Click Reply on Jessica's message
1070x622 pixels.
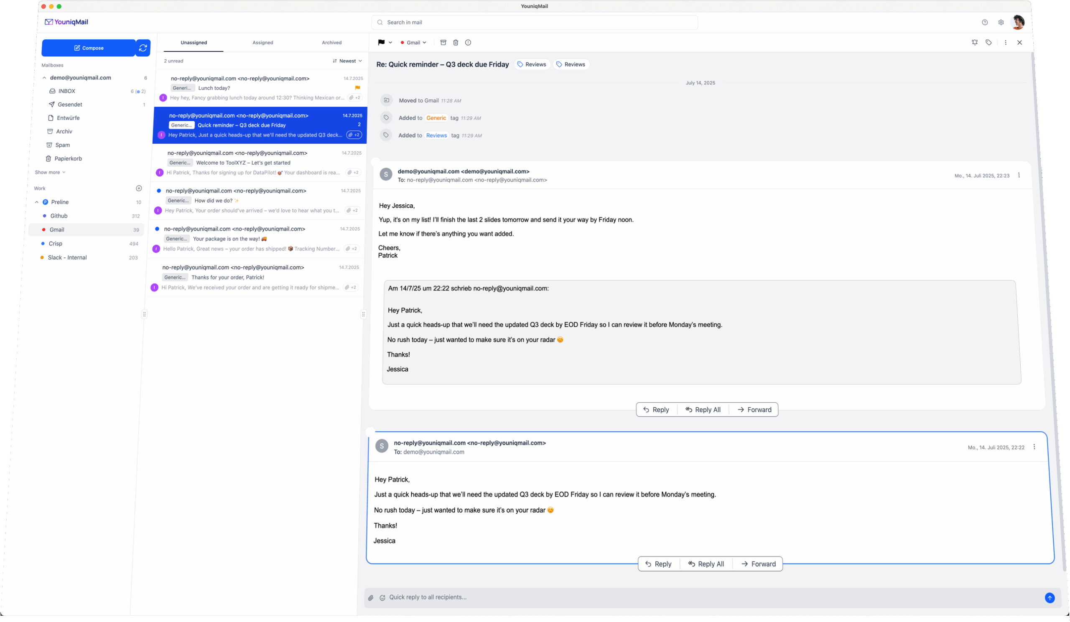(658, 564)
